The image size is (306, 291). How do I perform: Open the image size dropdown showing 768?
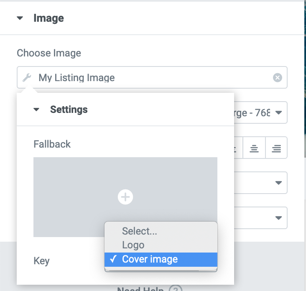tap(260, 112)
